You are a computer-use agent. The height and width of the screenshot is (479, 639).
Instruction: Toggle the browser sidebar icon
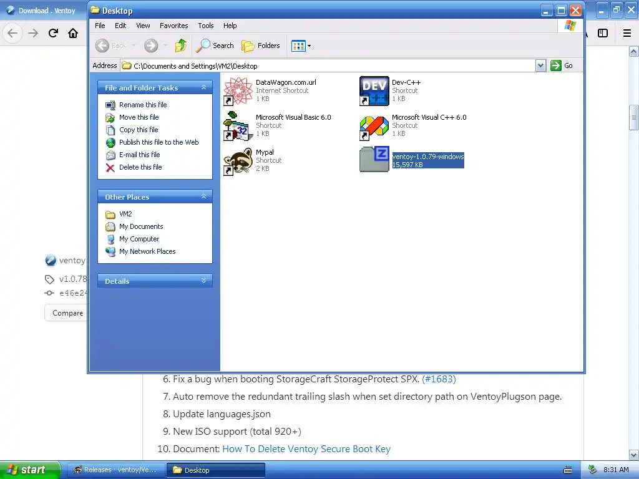603,33
